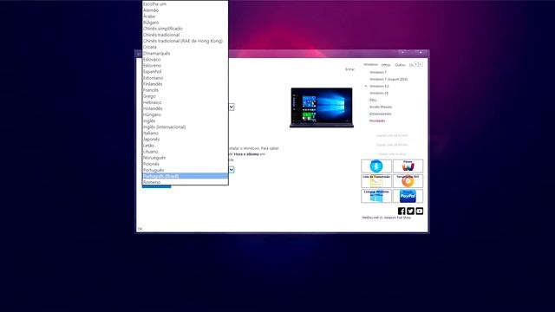The height and width of the screenshot is (312, 555).
Task: Select Windows 7 (August 2018) radio option
Action: [x=388, y=79]
